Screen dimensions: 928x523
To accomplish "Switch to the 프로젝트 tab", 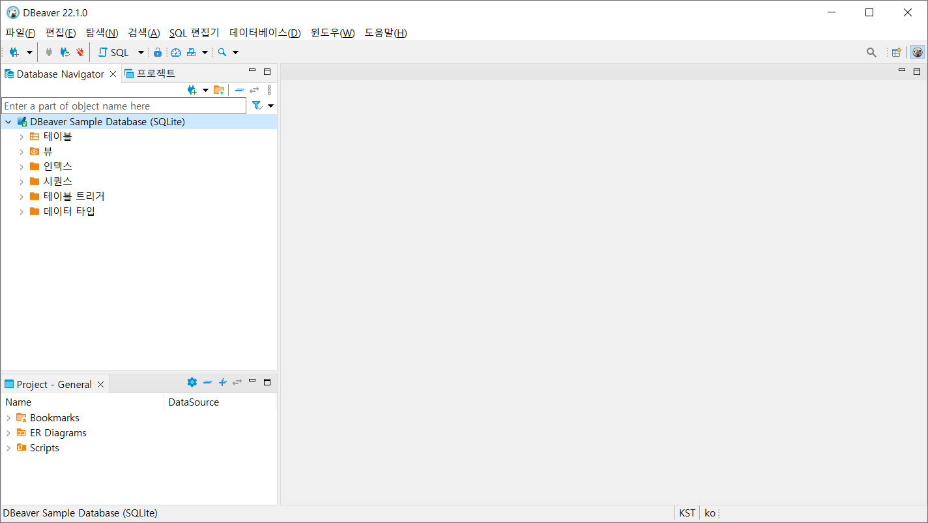I will click(x=150, y=74).
